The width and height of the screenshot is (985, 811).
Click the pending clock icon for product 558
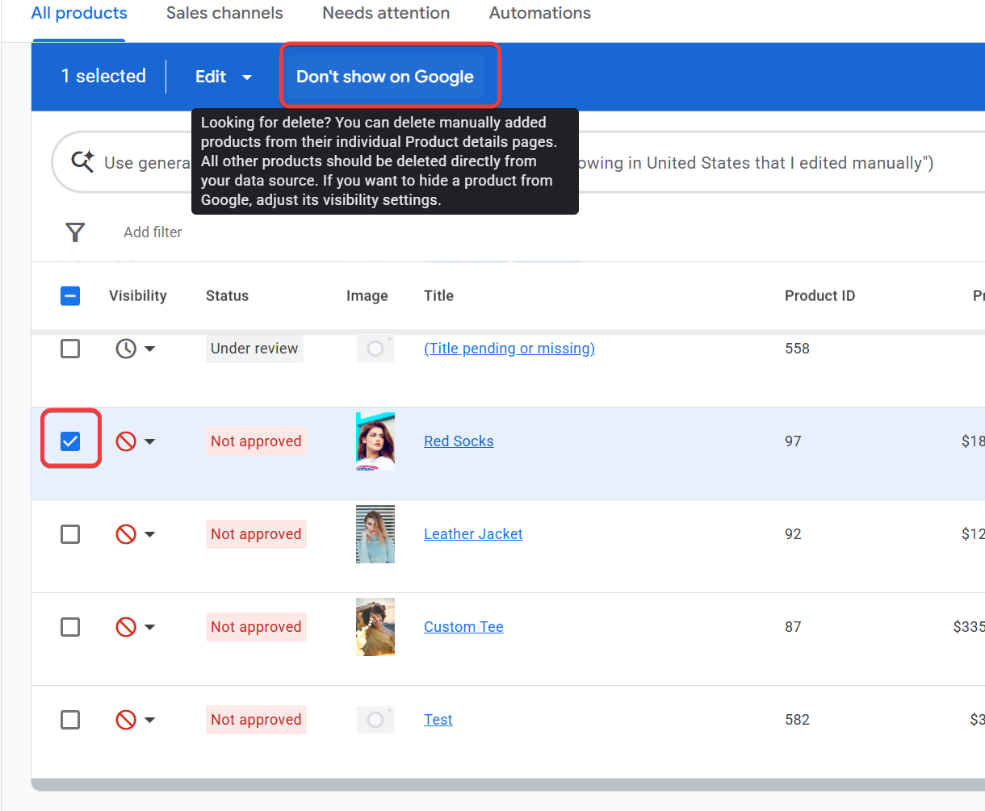coord(126,349)
